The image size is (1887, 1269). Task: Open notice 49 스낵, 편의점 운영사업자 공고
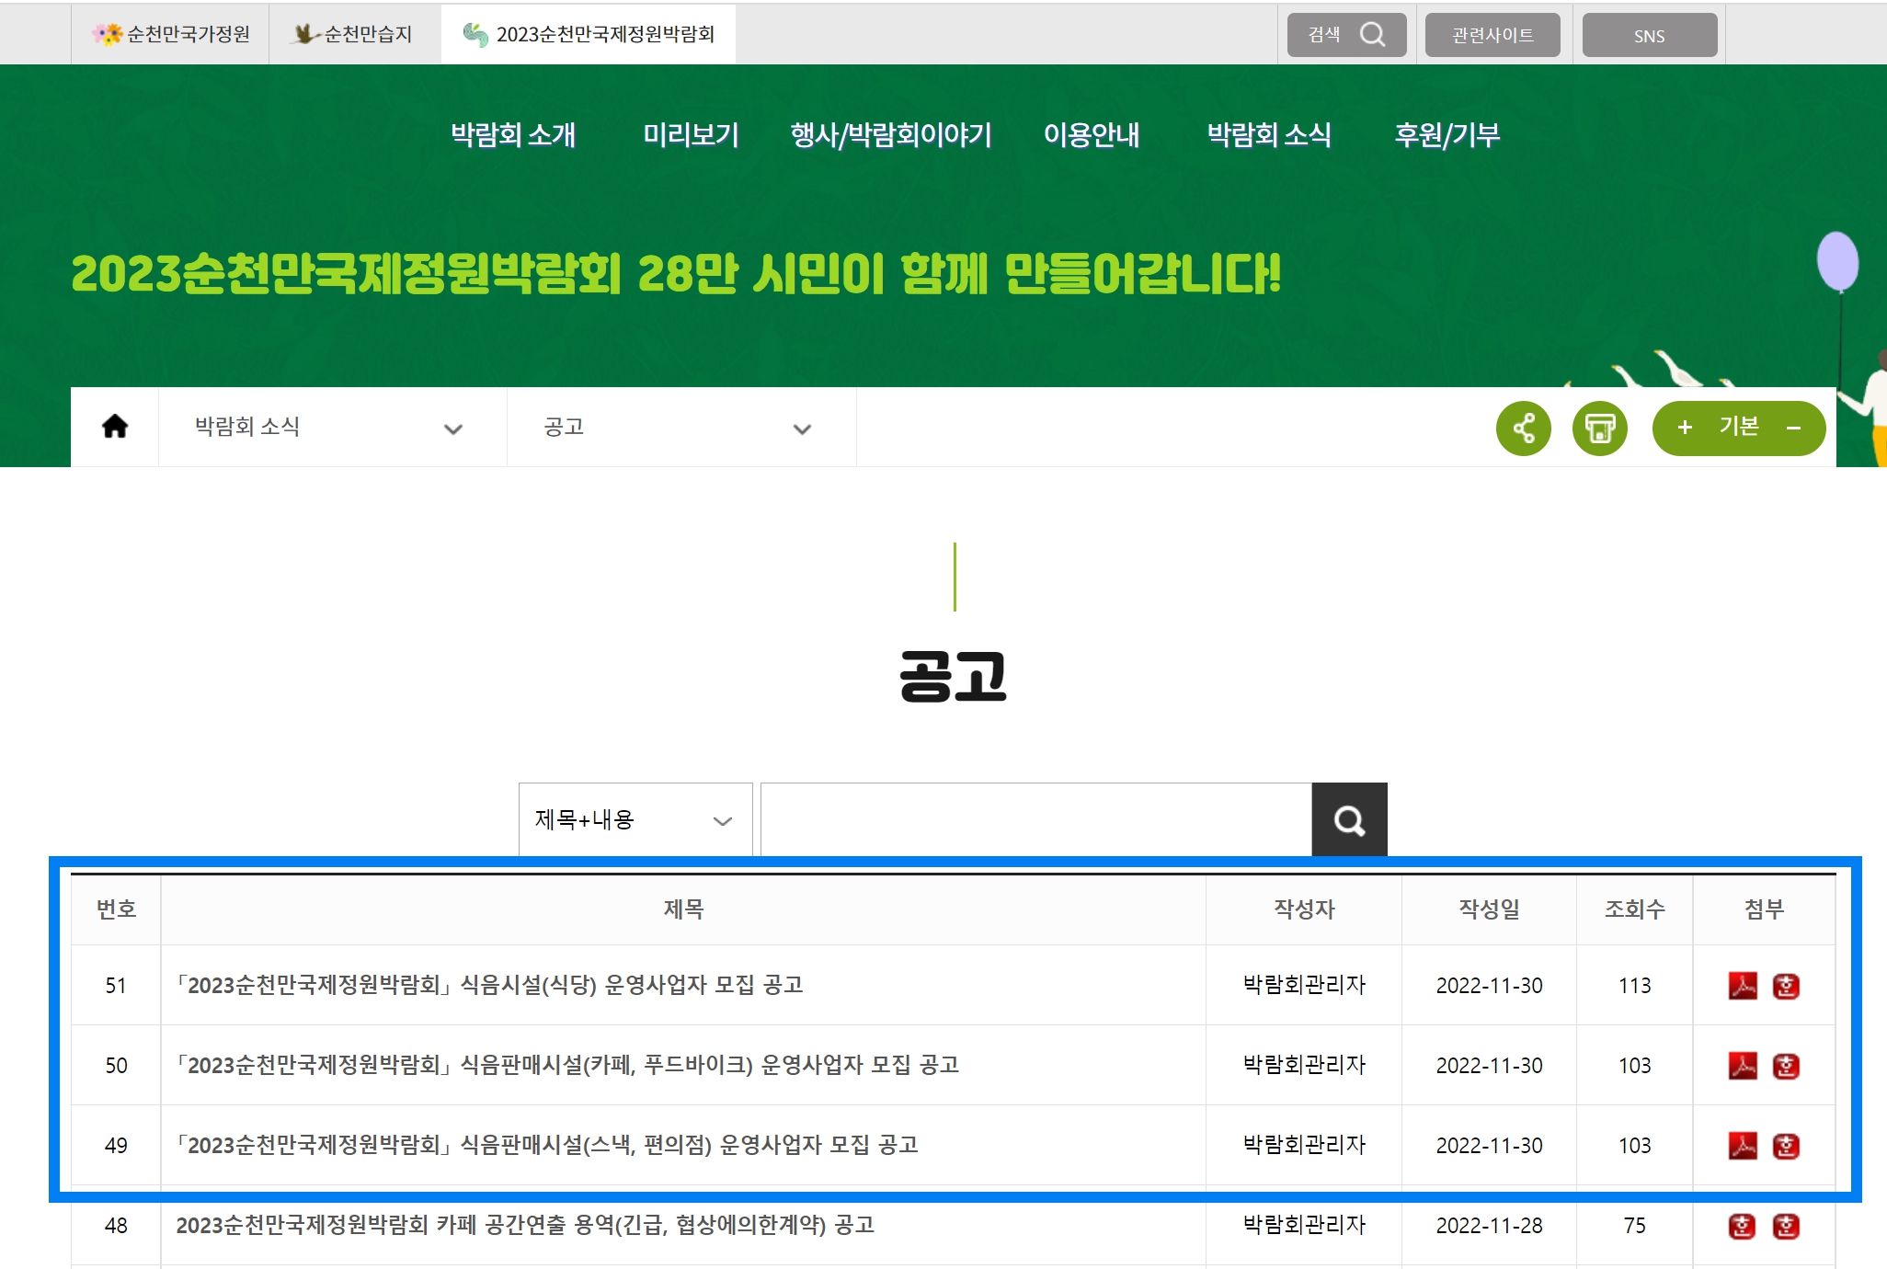click(x=548, y=1145)
